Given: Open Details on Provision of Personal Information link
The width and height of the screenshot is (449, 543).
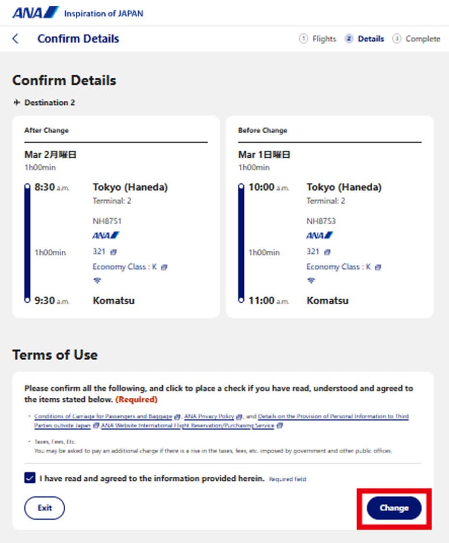Looking at the screenshot, I should click(333, 416).
